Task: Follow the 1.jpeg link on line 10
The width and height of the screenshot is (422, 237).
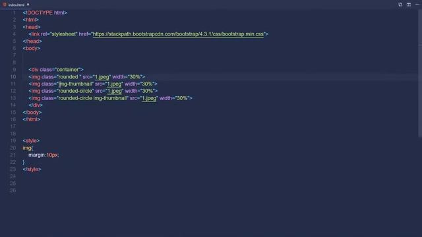Action: pos(102,77)
